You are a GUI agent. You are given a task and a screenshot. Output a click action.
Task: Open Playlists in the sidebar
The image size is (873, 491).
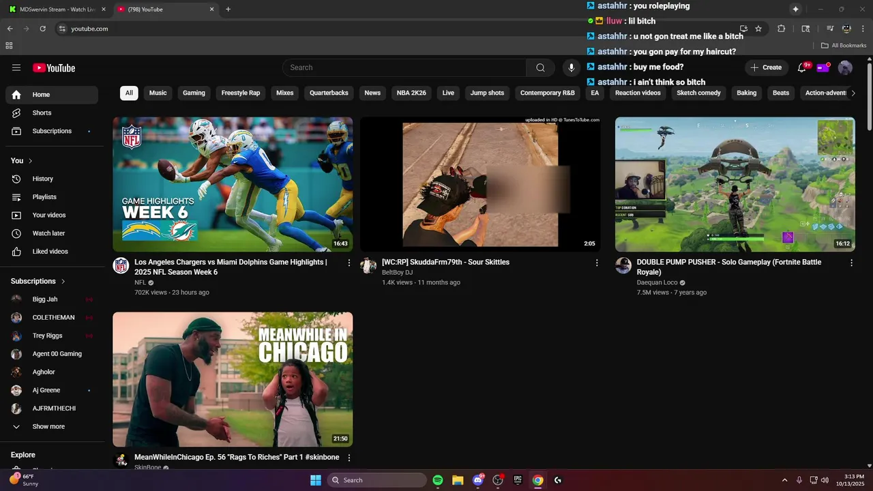[x=52, y=197]
